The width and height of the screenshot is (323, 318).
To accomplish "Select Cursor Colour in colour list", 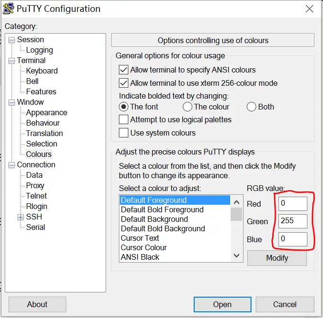I will pyautogui.click(x=175, y=247).
